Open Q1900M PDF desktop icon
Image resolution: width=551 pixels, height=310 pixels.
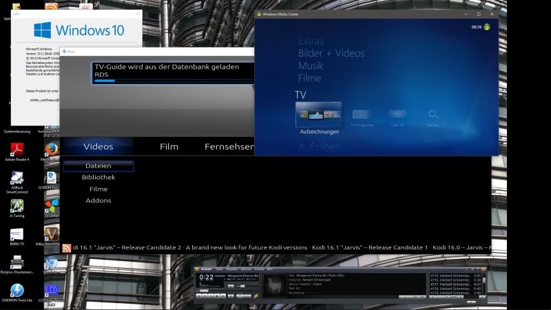(51, 180)
